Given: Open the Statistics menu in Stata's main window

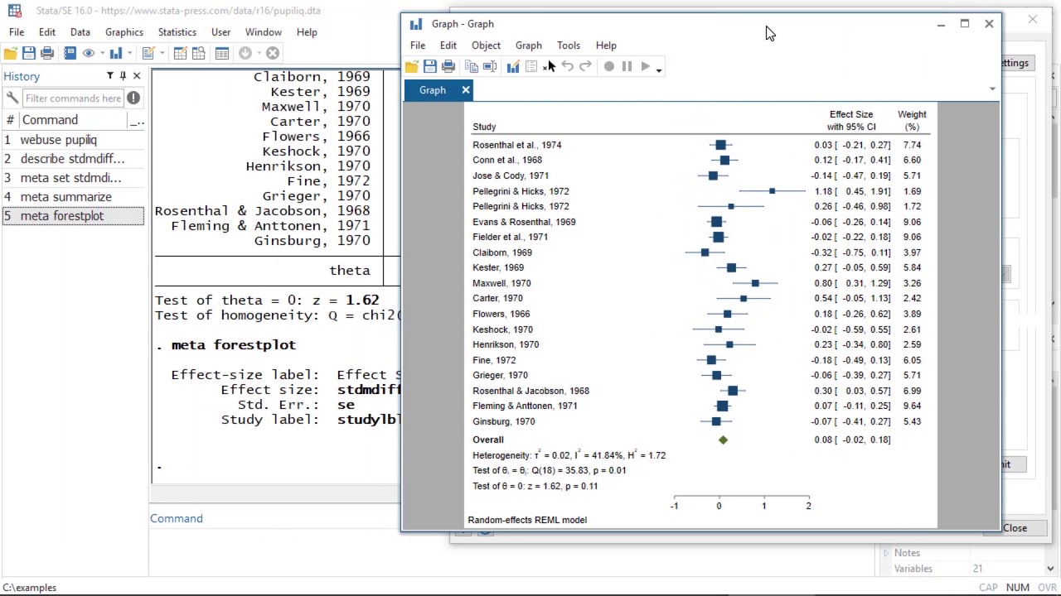Looking at the screenshot, I should pyautogui.click(x=177, y=32).
